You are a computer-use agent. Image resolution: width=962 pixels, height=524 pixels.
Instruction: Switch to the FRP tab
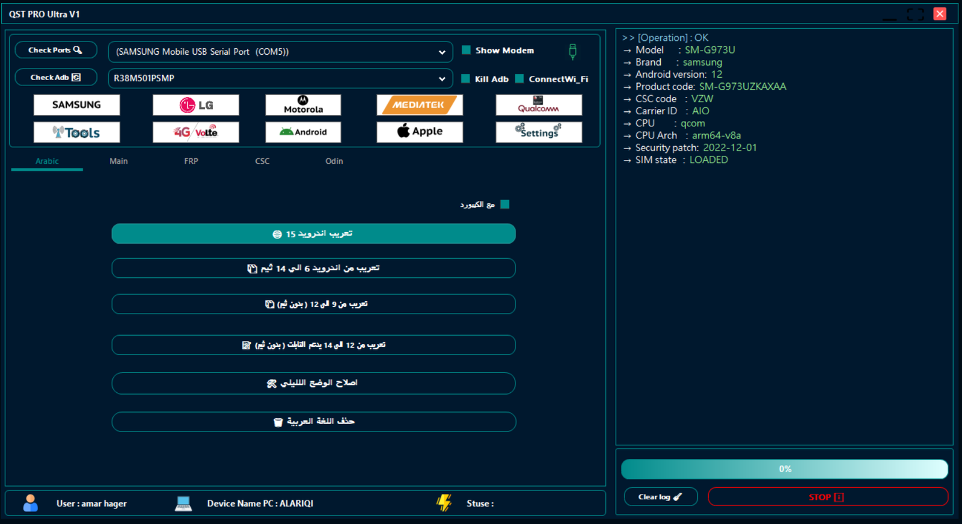(191, 161)
